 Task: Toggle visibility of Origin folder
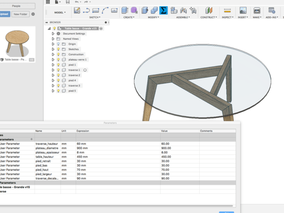[x=58, y=44]
